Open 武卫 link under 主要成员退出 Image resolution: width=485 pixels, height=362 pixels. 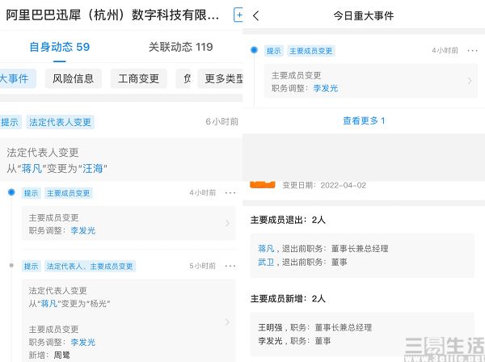tap(266, 262)
